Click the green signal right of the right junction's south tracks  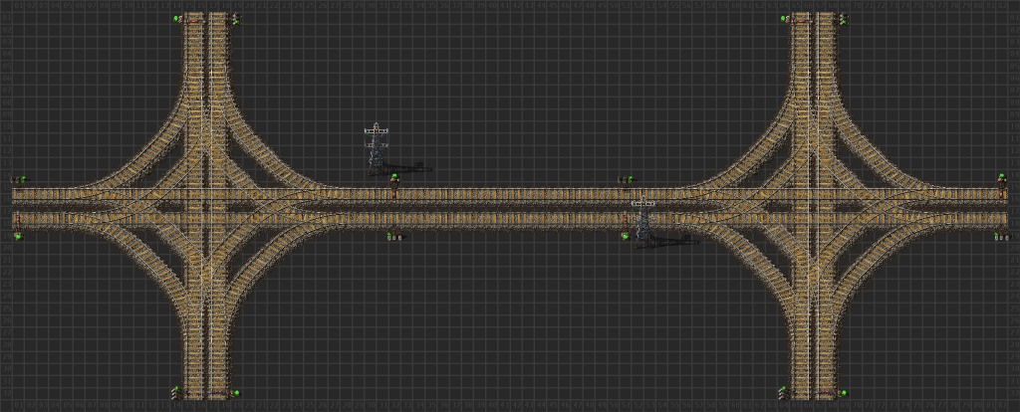pyautogui.click(x=844, y=392)
